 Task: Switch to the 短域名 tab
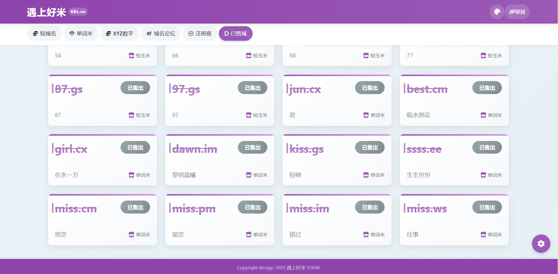click(x=44, y=34)
